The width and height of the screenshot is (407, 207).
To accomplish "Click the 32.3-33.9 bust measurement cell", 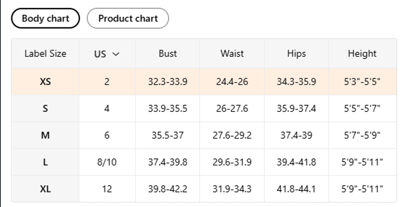I will pos(168,82).
